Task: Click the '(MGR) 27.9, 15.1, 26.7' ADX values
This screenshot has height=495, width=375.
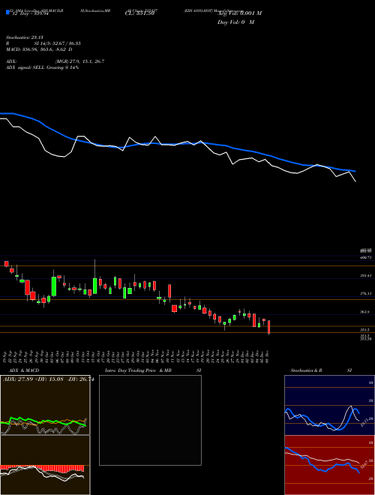Action: [x=79, y=61]
